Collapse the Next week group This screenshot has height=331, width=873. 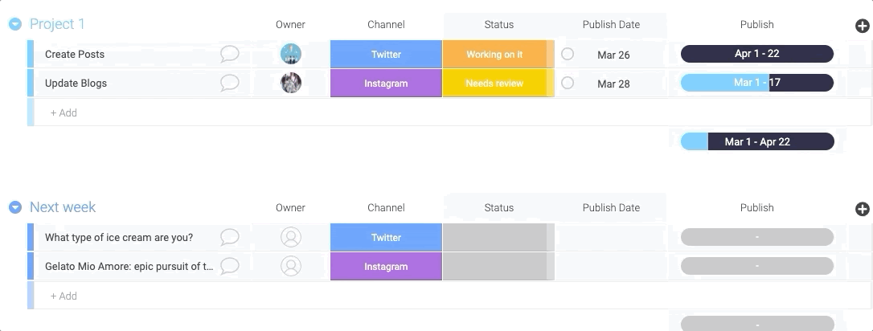[14, 207]
